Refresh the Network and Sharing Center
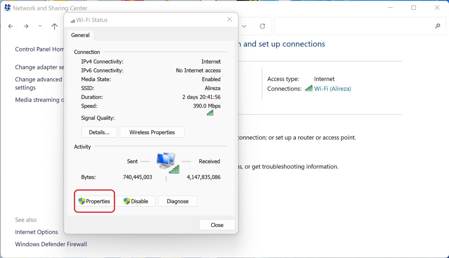Image resolution: width=449 pixels, height=258 pixels. click(263, 26)
